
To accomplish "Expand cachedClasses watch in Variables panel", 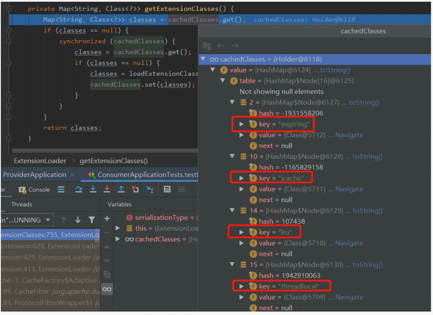I will tap(118, 239).
